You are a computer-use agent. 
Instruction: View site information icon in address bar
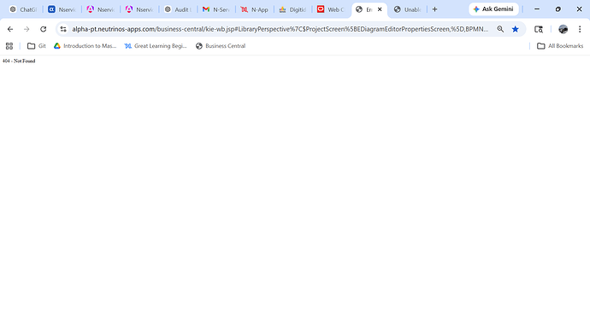click(x=63, y=29)
